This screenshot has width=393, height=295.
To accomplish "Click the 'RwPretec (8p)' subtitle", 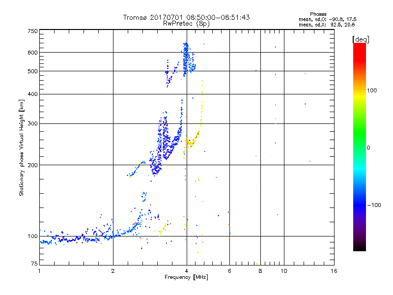I will 186,24.
